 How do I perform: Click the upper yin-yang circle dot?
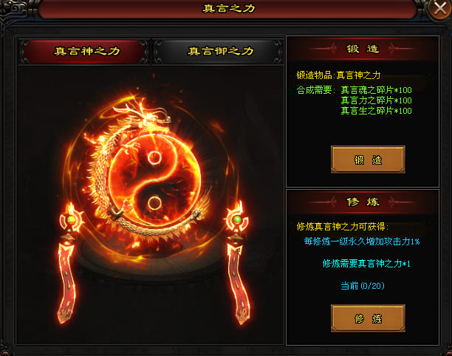point(154,157)
